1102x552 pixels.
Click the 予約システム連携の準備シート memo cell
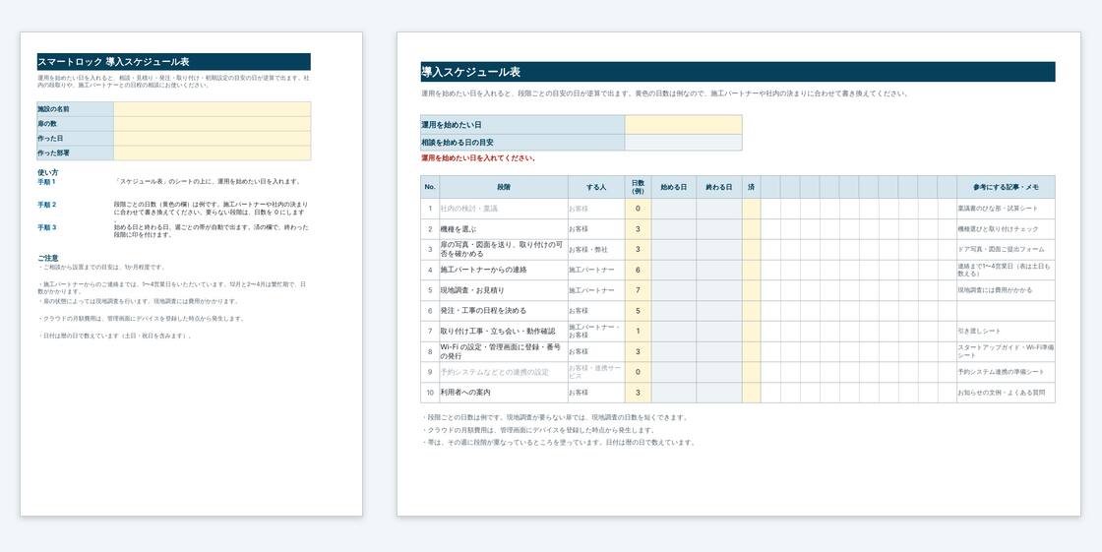pos(1006,372)
